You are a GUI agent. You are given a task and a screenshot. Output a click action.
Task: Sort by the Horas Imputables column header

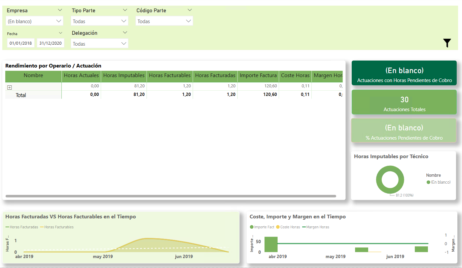coord(124,75)
